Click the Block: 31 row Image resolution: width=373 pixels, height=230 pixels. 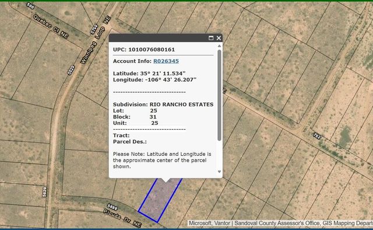(135, 117)
